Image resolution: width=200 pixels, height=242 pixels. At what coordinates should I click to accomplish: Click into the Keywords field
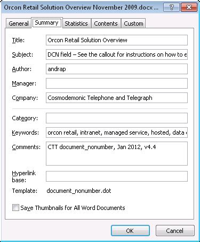coord(117,132)
